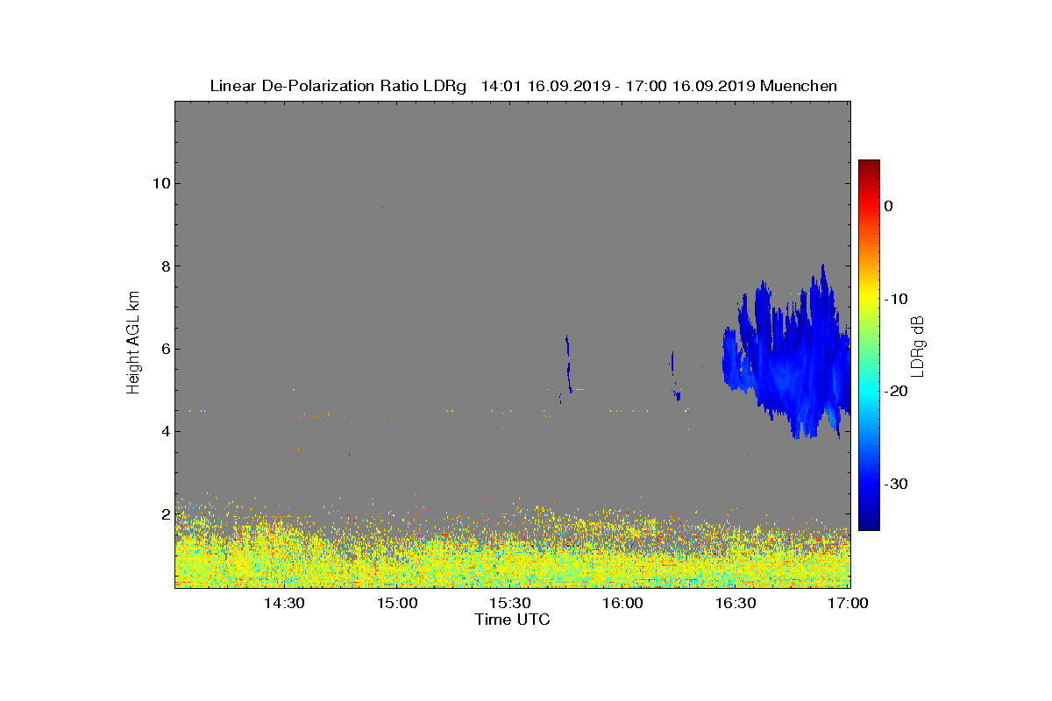
Task: Click the height tick label 6
Action: point(164,349)
